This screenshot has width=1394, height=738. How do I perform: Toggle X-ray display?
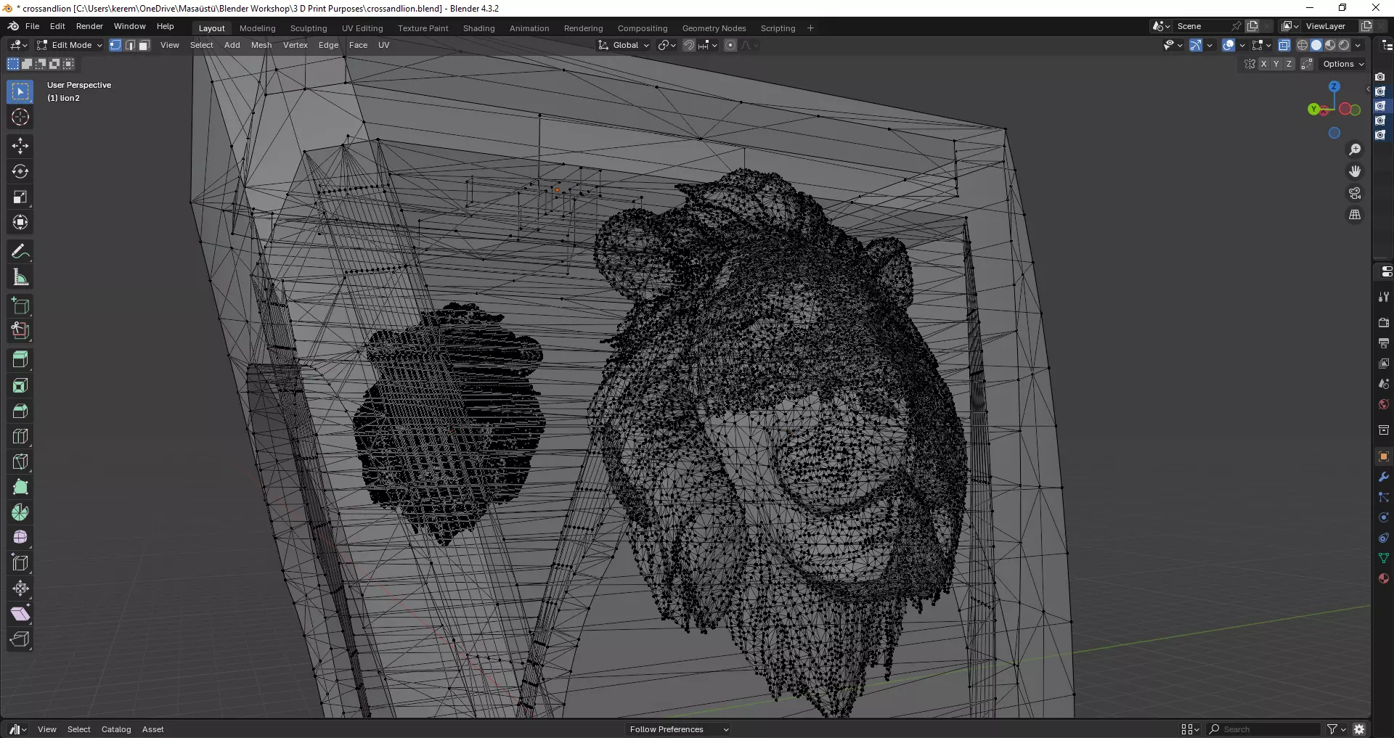tap(1284, 45)
